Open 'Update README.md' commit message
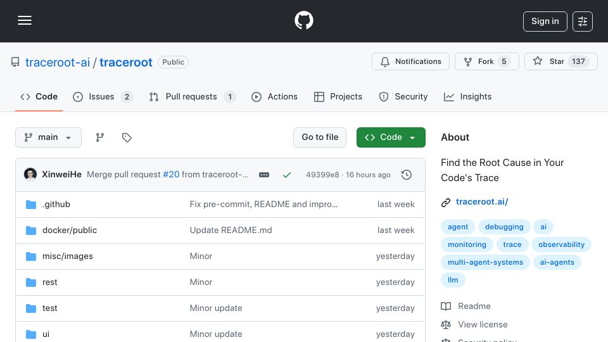 pyautogui.click(x=231, y=231)
